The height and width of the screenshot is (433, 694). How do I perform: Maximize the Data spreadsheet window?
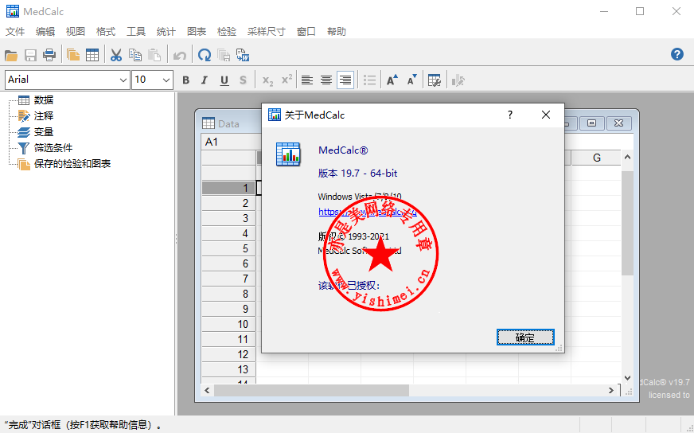tap(592, 123)
